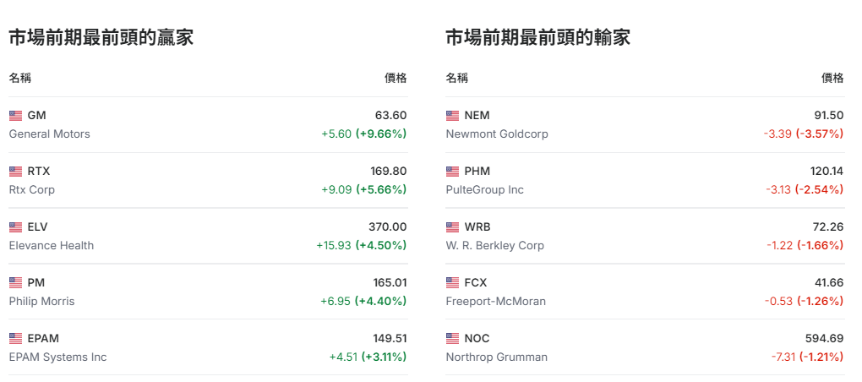Click the 市場前期最前頭的贏家 heading
Screen dimensions: 862x382
[101, 38]
